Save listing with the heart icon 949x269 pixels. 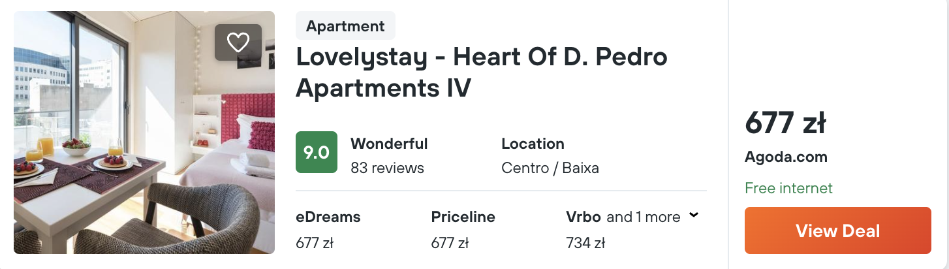pyautogui.click(x=238, y=42)
